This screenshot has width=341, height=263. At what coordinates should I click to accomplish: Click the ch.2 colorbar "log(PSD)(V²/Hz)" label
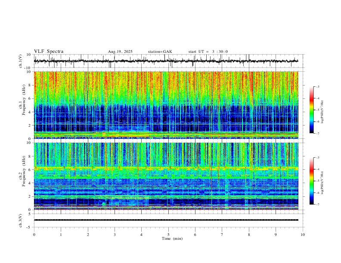point(322,183)
